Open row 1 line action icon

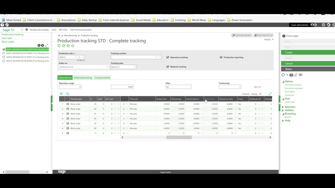(68, 104)
